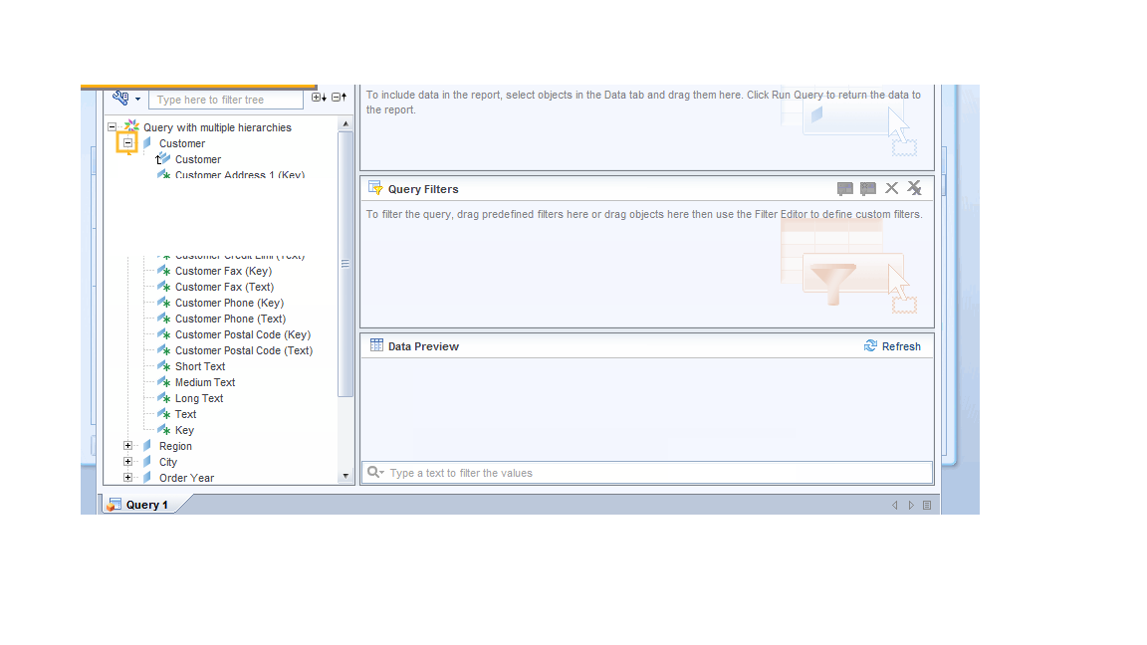Add a predefined filter in Query Filters toolbar
This screenshot has height=645, width=1147.
point(845,188)
